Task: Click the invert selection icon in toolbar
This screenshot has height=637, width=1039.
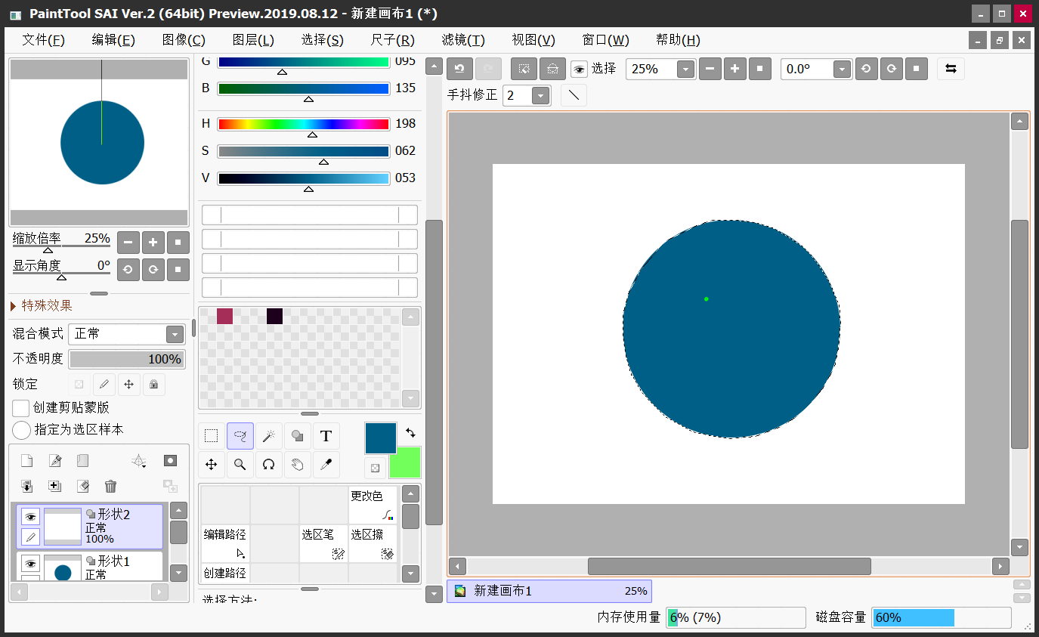Action: [552, 69]
